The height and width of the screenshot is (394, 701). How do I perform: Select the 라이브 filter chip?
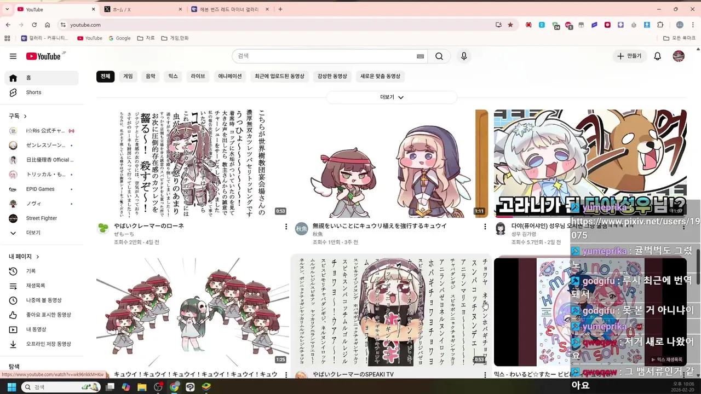[198, 77]
